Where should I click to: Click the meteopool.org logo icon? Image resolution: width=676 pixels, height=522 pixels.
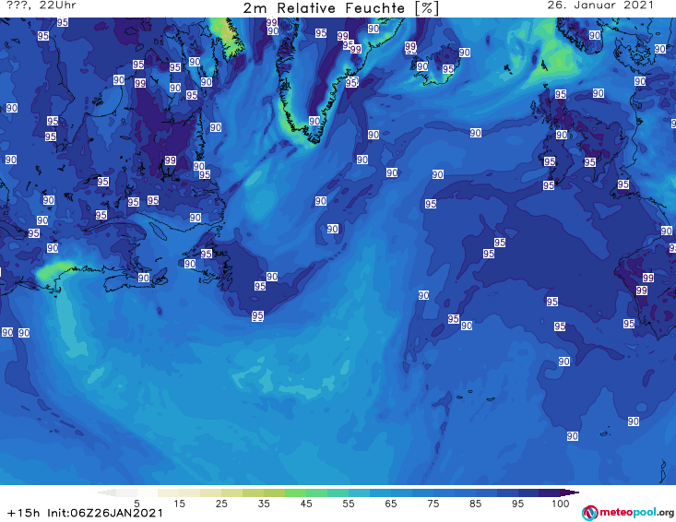(589, 513)
